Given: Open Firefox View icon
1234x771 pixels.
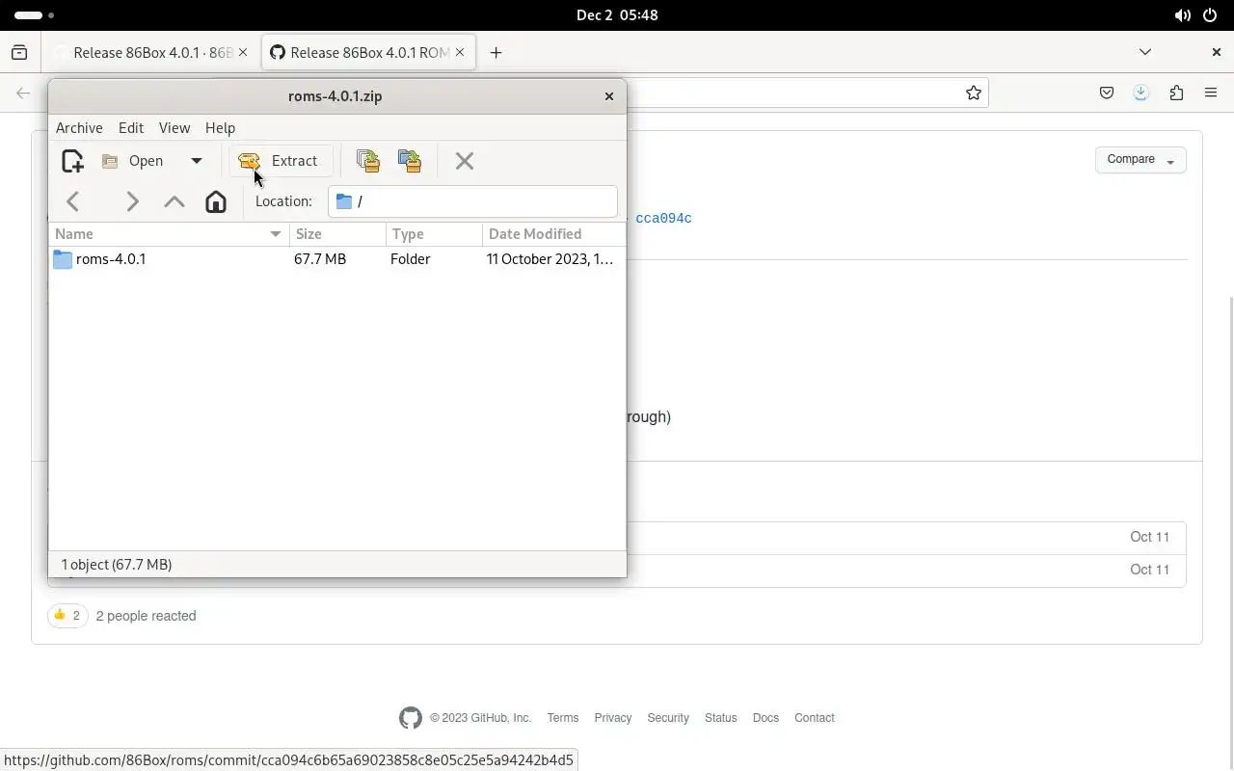Looking at the screenshot, I should (19, 53).
